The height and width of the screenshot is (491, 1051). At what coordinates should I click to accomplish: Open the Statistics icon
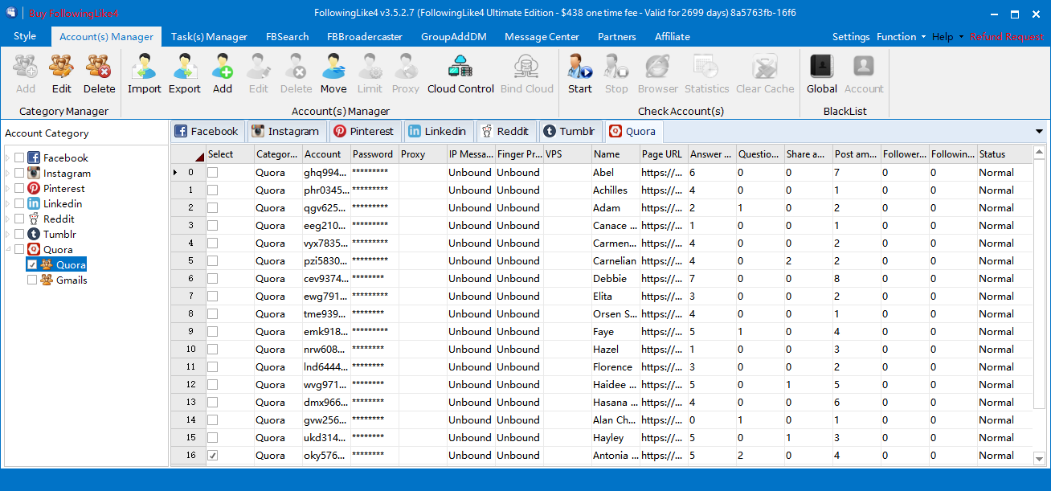click(706, 74)
